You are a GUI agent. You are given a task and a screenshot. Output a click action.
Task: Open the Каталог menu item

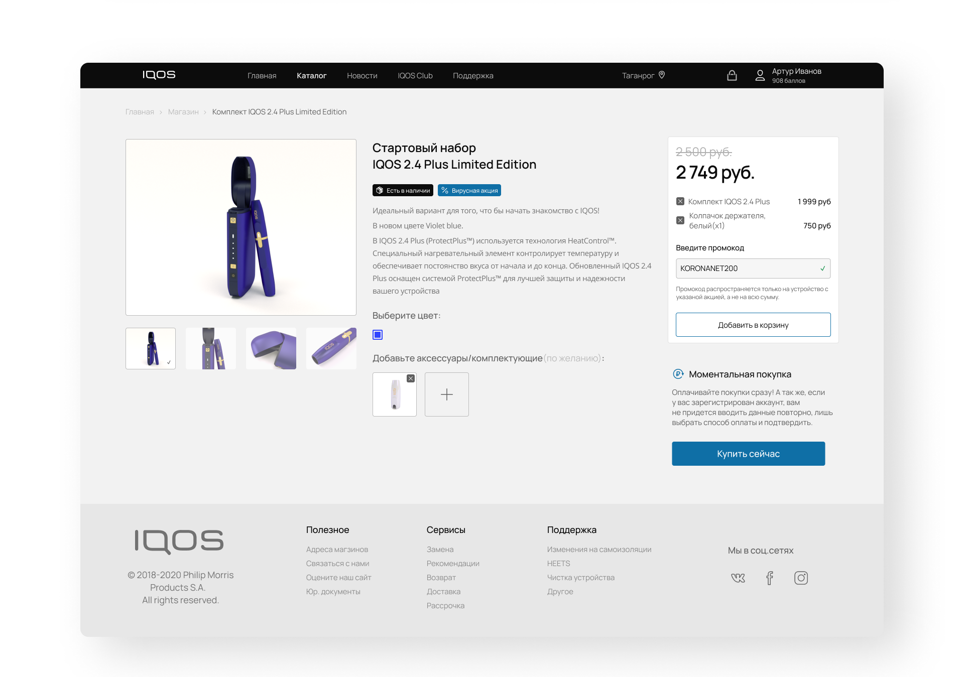point(311,76)
